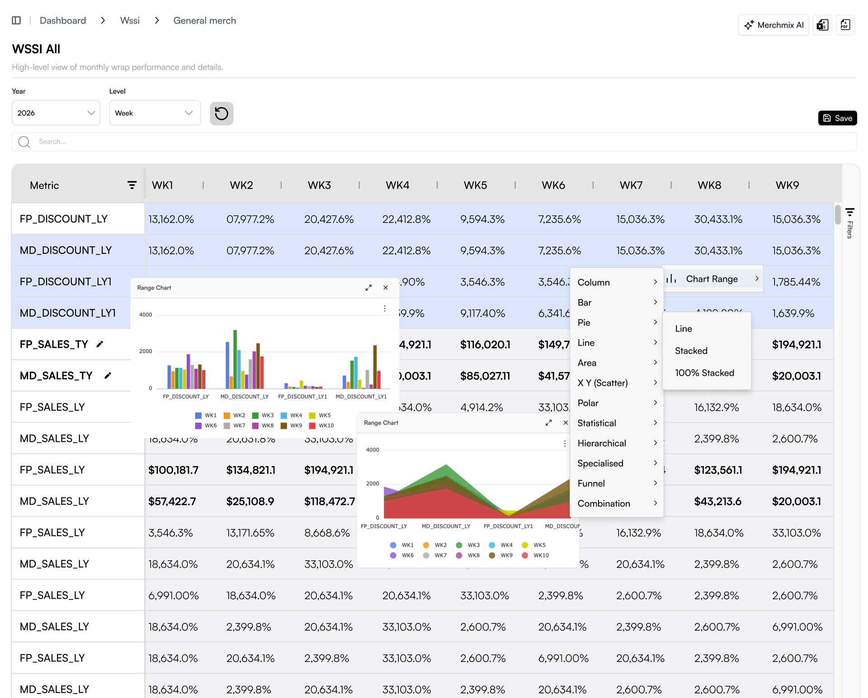Export page as PDF icon
This screenshot has height=698, width=868.
tap(845, 25)
